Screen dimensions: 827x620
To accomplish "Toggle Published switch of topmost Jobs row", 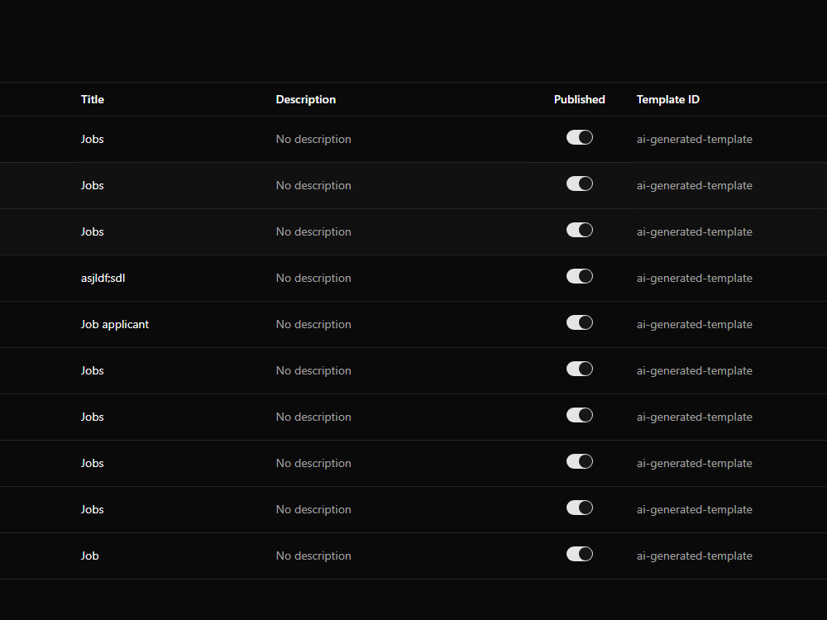I will point(579,137).
